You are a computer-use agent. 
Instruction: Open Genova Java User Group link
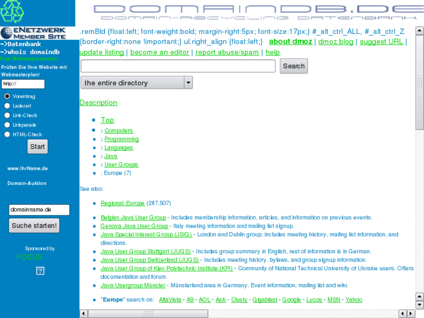134,226
